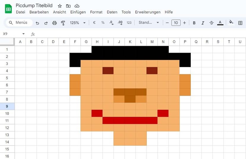The width and height of the screenshot is (246, 159).
Task: Select column U header
Action: (x=240, y=42)
